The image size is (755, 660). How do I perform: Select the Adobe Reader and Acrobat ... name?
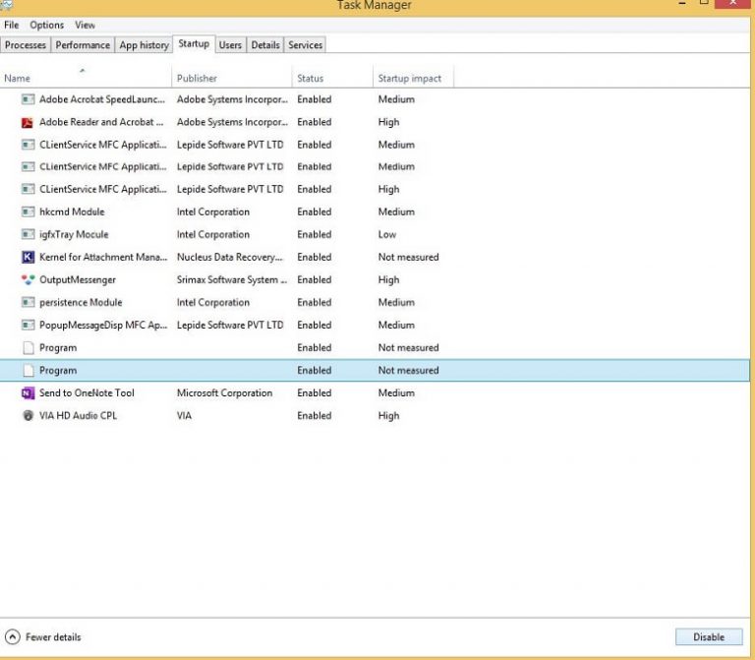(x=101, y=122)
